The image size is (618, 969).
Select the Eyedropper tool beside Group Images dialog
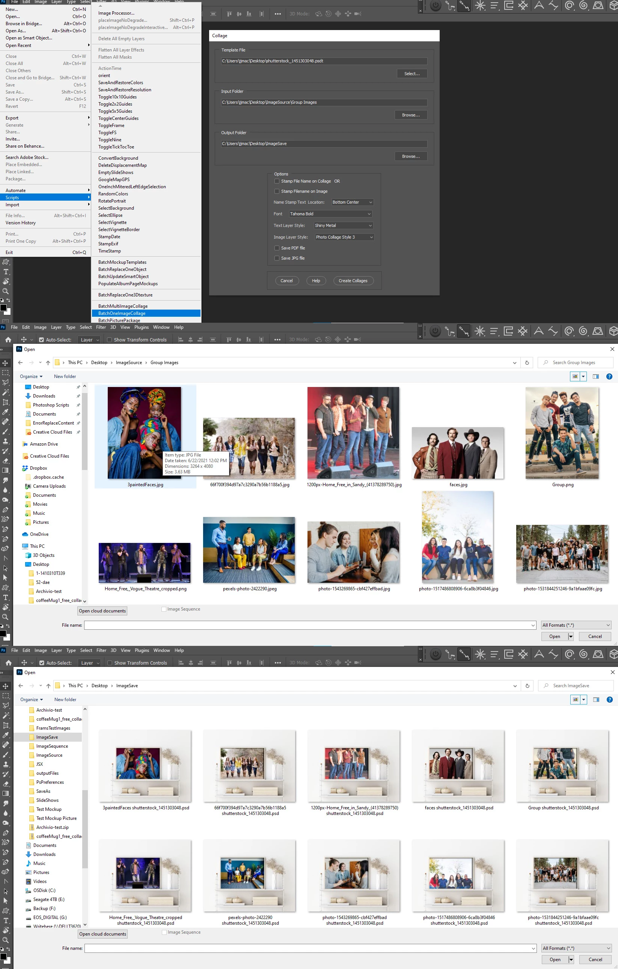(x=5, y=412)
